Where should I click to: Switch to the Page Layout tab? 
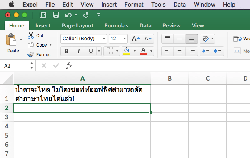coord(77,26)
